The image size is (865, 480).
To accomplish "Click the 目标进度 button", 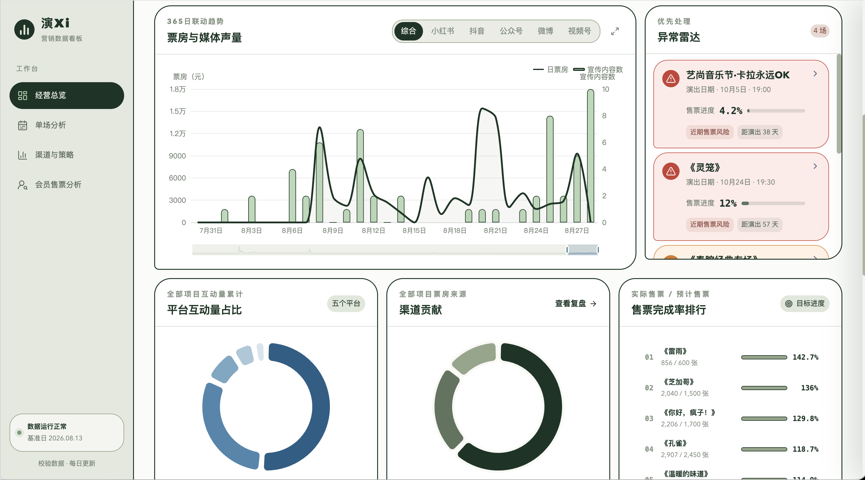I will click(805, 304).
